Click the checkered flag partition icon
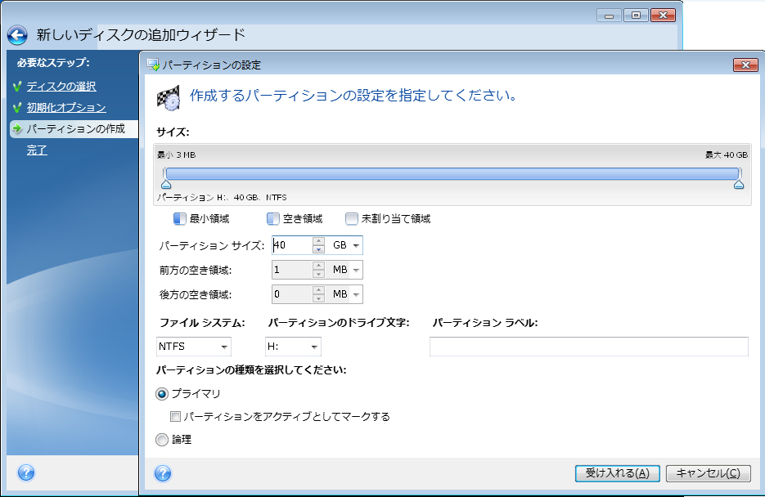This screenshot has height=497, width=765. [x=168, y=96]
